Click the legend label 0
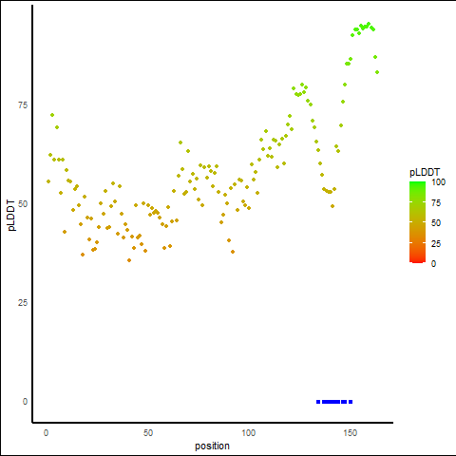 433,263
